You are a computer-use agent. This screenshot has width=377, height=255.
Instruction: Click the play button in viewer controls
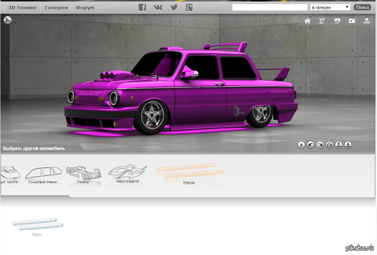point(301,145)
